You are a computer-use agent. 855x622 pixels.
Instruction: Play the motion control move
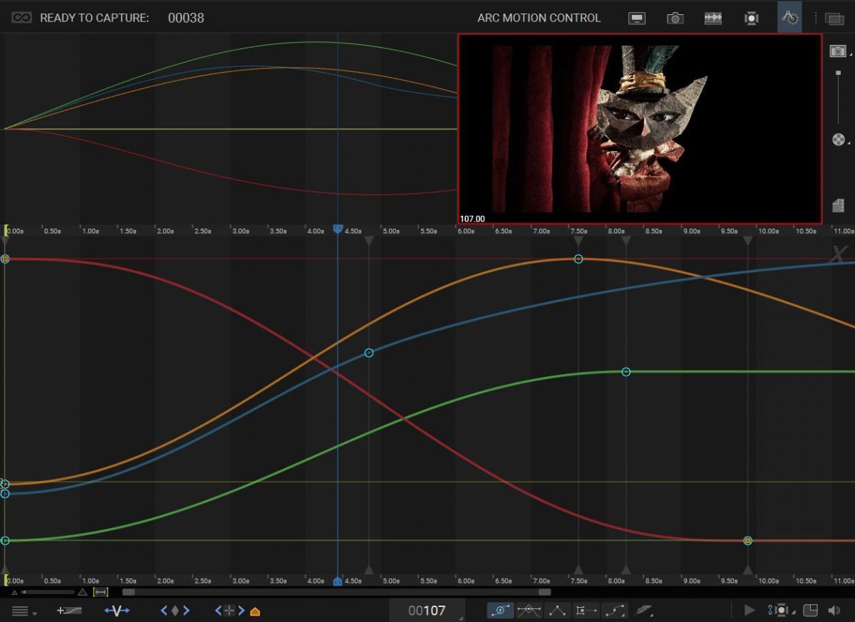[x=750, y=611]
